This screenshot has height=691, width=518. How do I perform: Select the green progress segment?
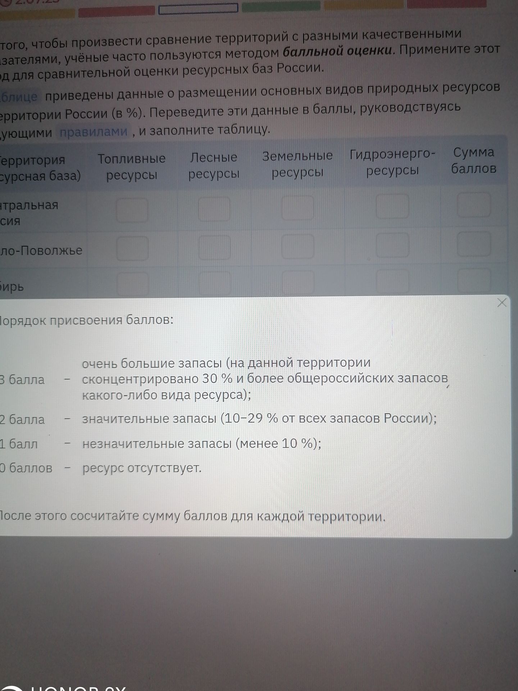(281, 6)
